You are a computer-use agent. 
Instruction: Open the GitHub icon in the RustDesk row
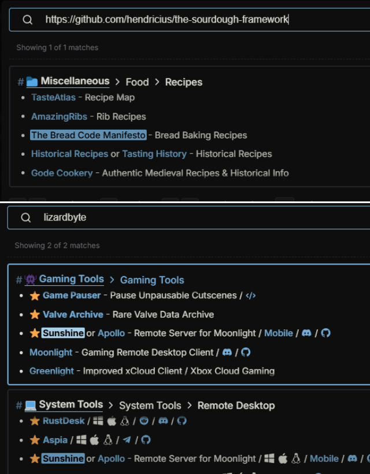182,421
